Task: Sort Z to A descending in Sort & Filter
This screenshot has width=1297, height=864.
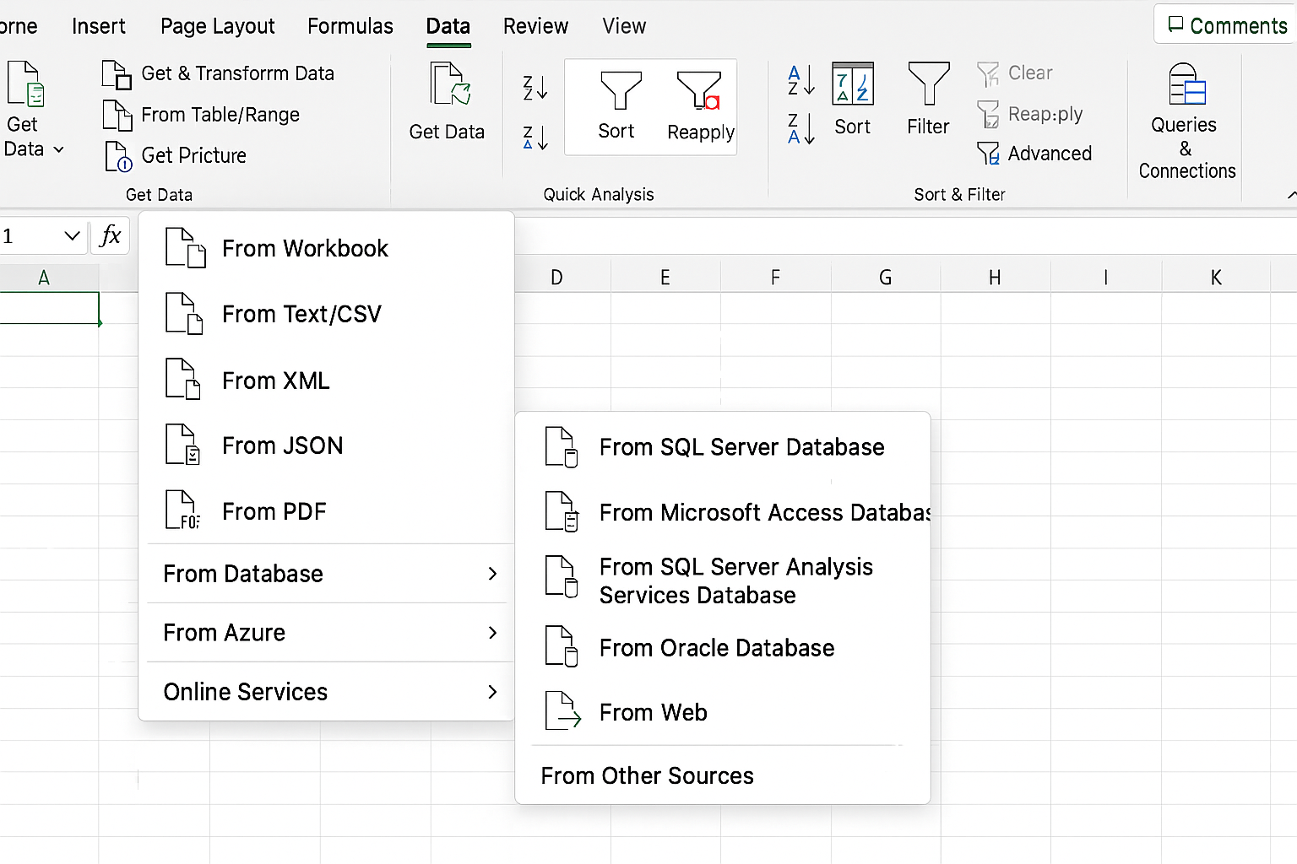Action: click(x=800, y=129)
